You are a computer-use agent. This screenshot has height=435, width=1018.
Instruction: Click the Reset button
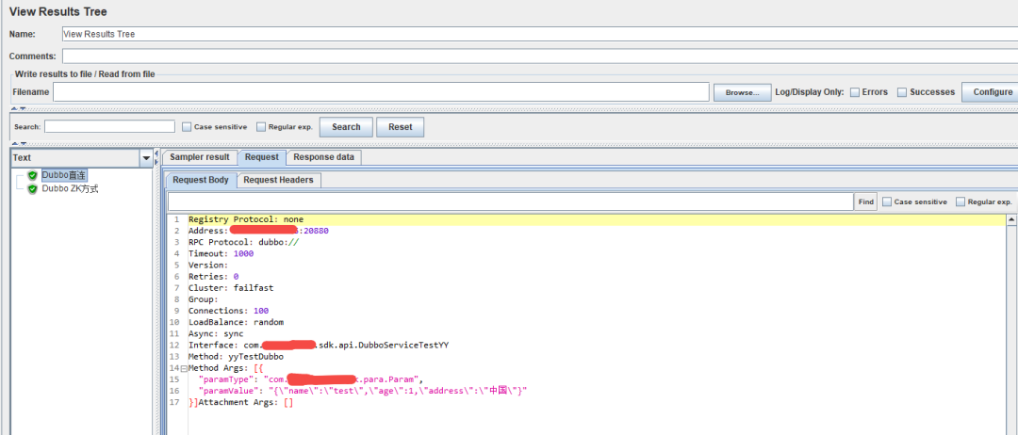400,127
